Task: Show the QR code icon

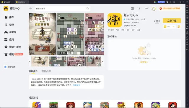Action: (179, 27)
